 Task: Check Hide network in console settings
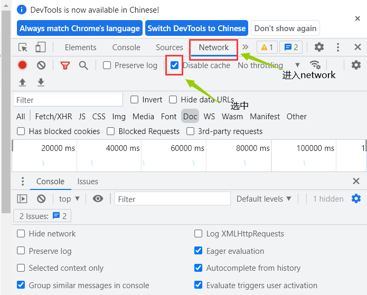pos(21,233)
